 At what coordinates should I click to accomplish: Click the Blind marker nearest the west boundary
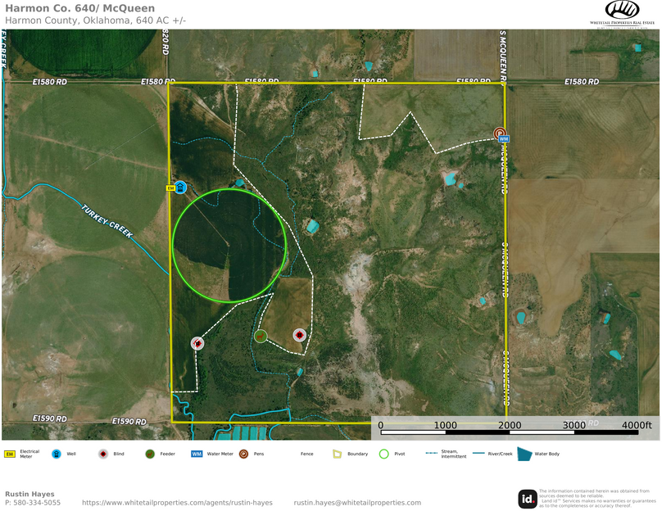pos(197,343)
